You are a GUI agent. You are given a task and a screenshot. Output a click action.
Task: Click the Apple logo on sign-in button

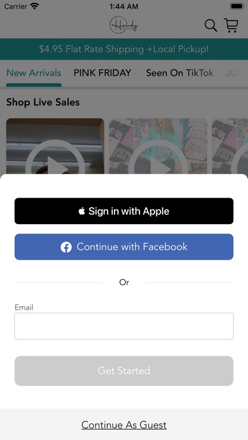tap(82, 211)
